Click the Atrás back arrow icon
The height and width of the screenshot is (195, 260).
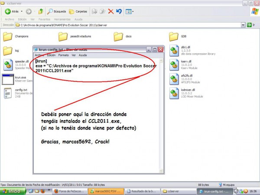point(8,11)
